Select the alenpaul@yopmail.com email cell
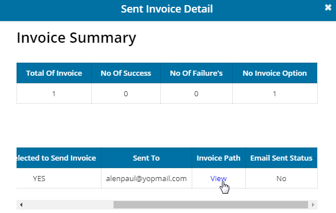Viewport: 336px width, 213px height. (147, 178)
